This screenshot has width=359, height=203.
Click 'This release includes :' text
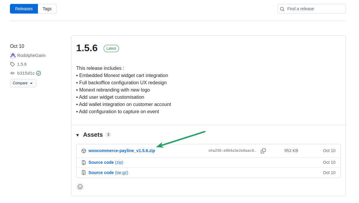click(x=100, y=68)
